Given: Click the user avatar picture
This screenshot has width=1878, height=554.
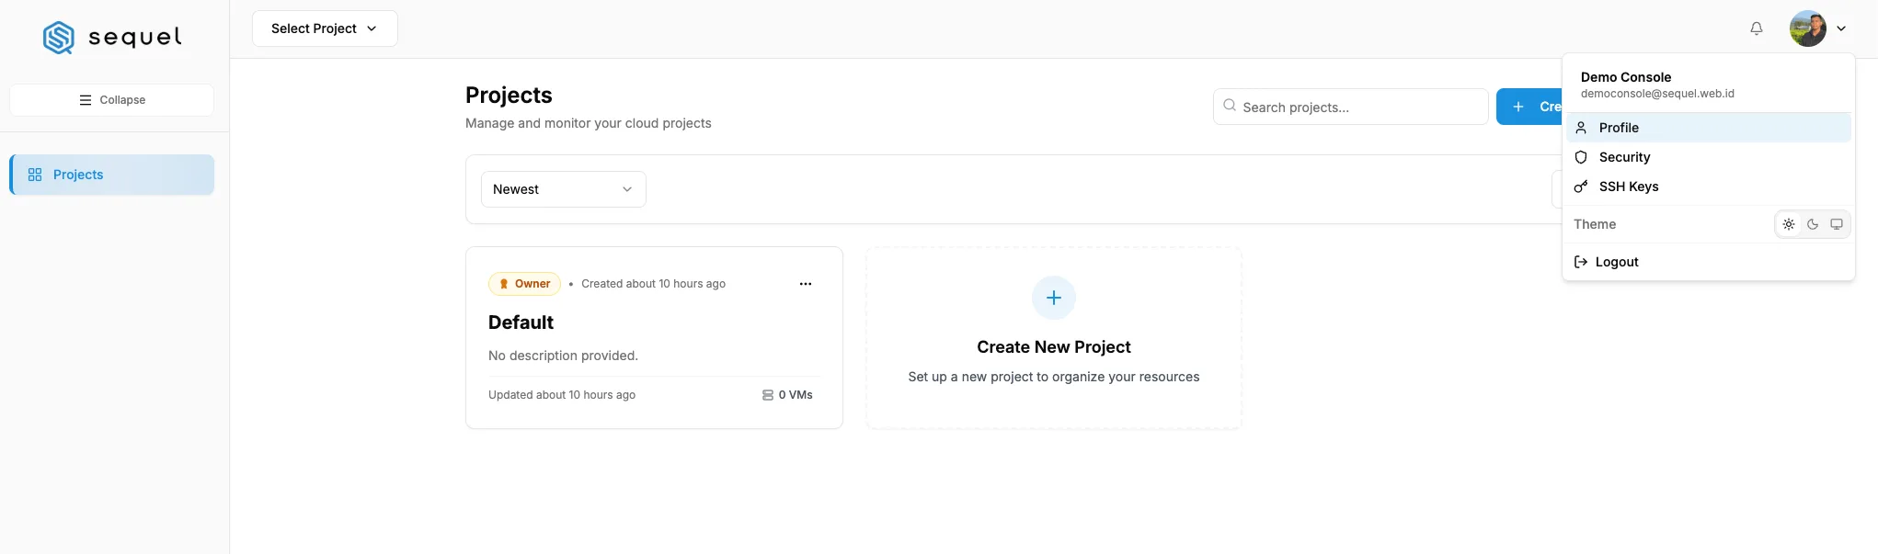Looking at the screenshot, I should [x=1807, y=28].
